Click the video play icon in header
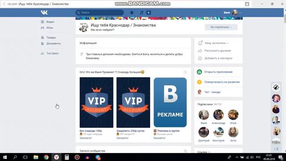This screenshot has width=286, height=161. 148,13
